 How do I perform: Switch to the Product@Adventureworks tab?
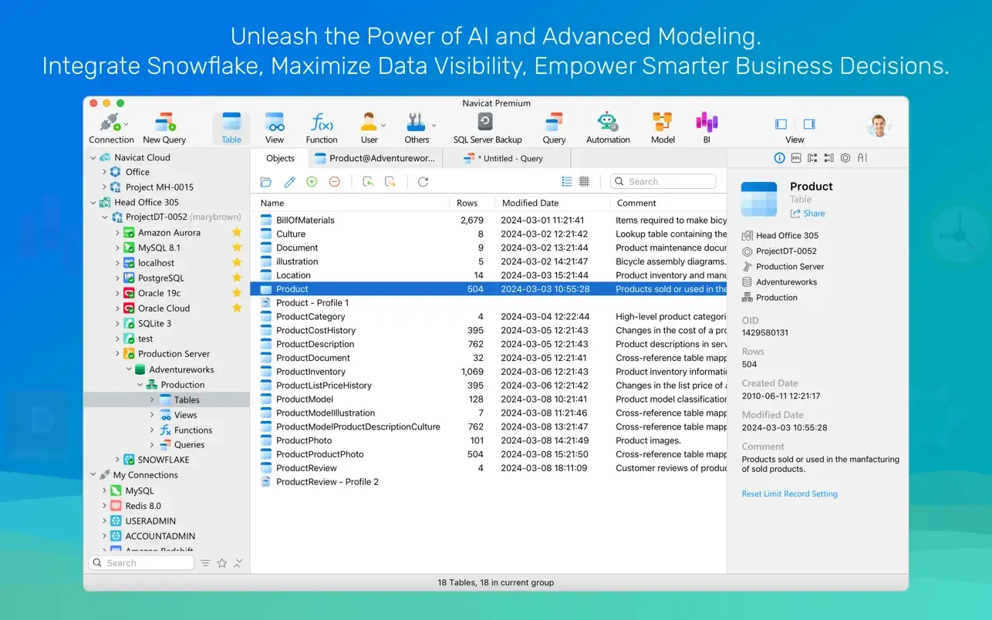coord(374,158)
